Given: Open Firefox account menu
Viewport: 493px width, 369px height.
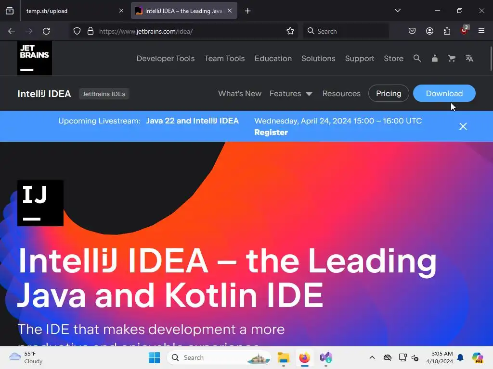Looking at the screenshot, I should pos(429,31).
